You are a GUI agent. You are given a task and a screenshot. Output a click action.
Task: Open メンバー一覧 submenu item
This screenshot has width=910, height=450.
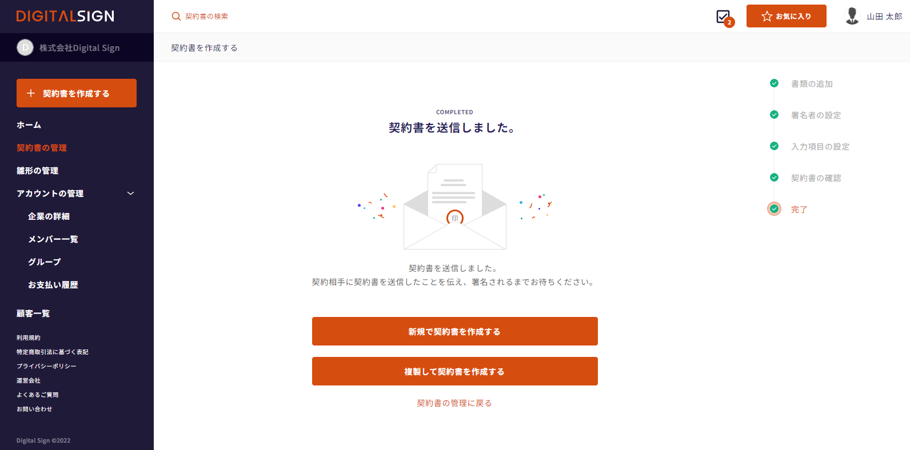53,239
